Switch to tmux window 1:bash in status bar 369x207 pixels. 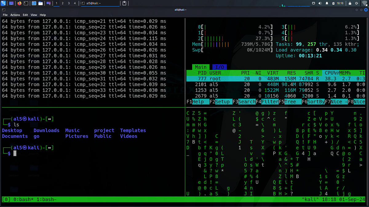click(46, 199)
